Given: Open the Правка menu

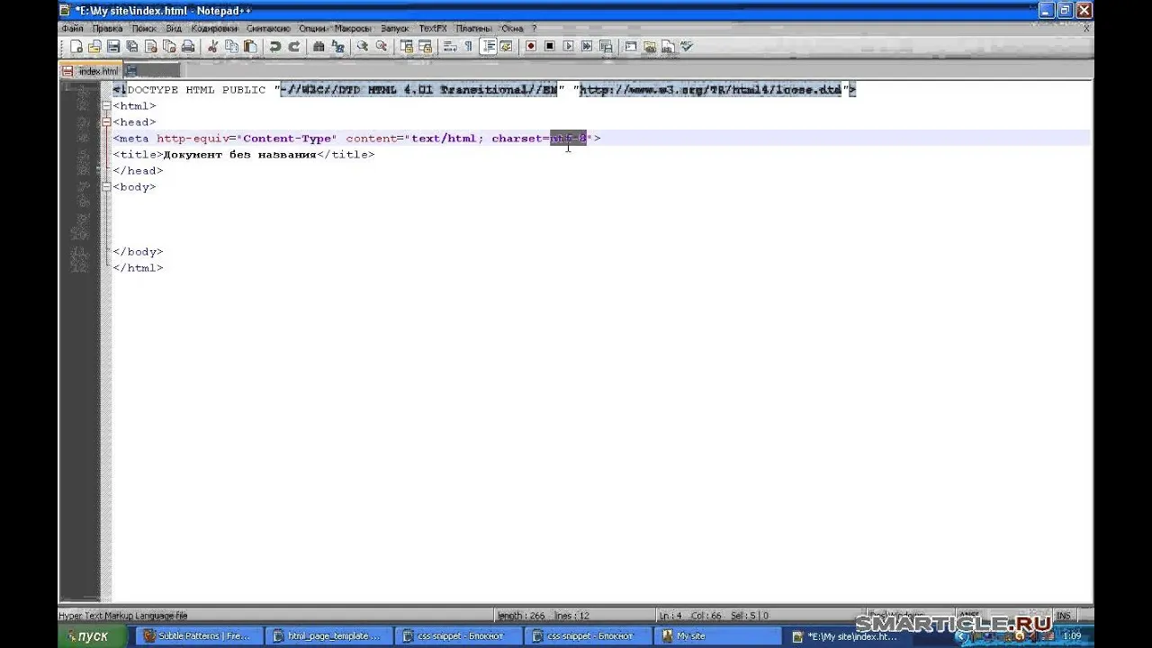Looking at the screenshot, I should (107, 29).
